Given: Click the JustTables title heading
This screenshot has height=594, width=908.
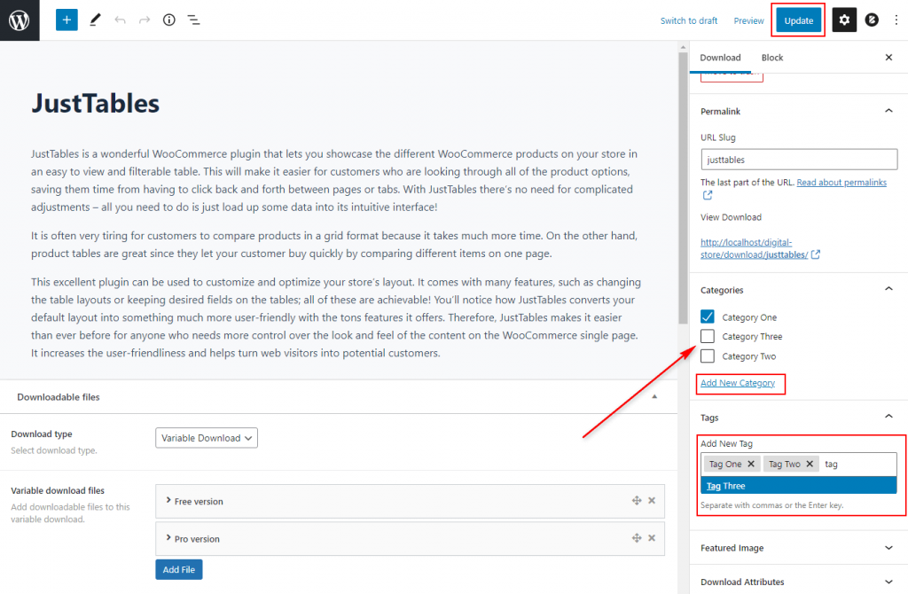Looking at the screenshot, I should click(x=95, y=104).
